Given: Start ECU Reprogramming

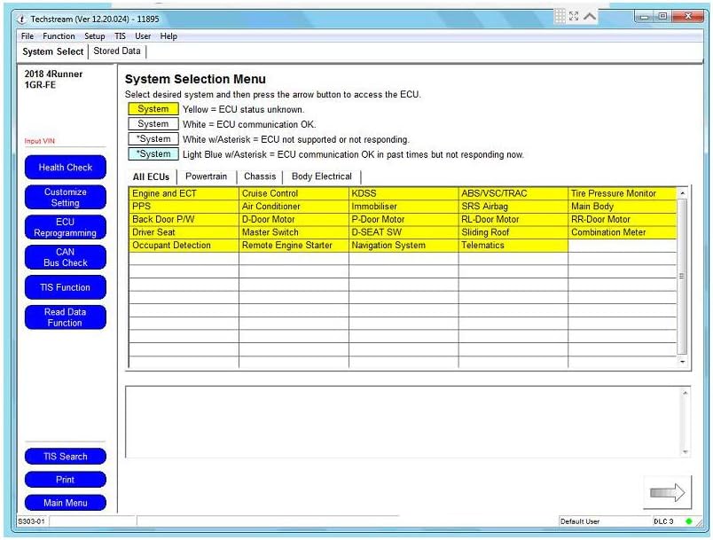Looking at the screenshot, I should click(66, 227).
